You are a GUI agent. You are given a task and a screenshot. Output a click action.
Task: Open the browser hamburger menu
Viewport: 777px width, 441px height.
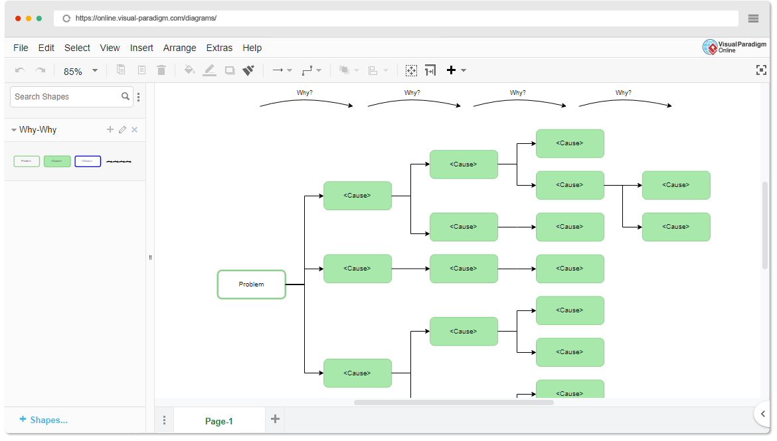[x=753, y=19]
